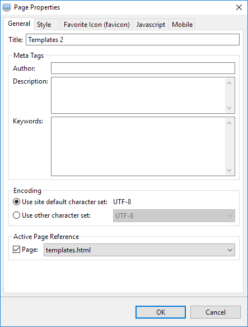Switch to the Style tab

click(44, 25)
